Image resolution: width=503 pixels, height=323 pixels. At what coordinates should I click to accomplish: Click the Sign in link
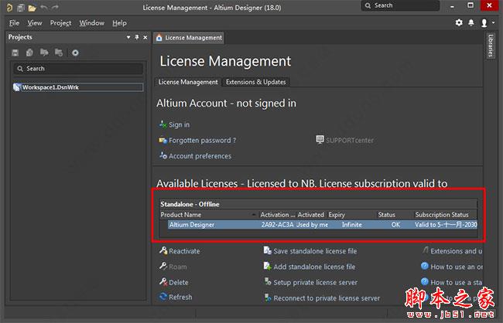tap(179, 124)
